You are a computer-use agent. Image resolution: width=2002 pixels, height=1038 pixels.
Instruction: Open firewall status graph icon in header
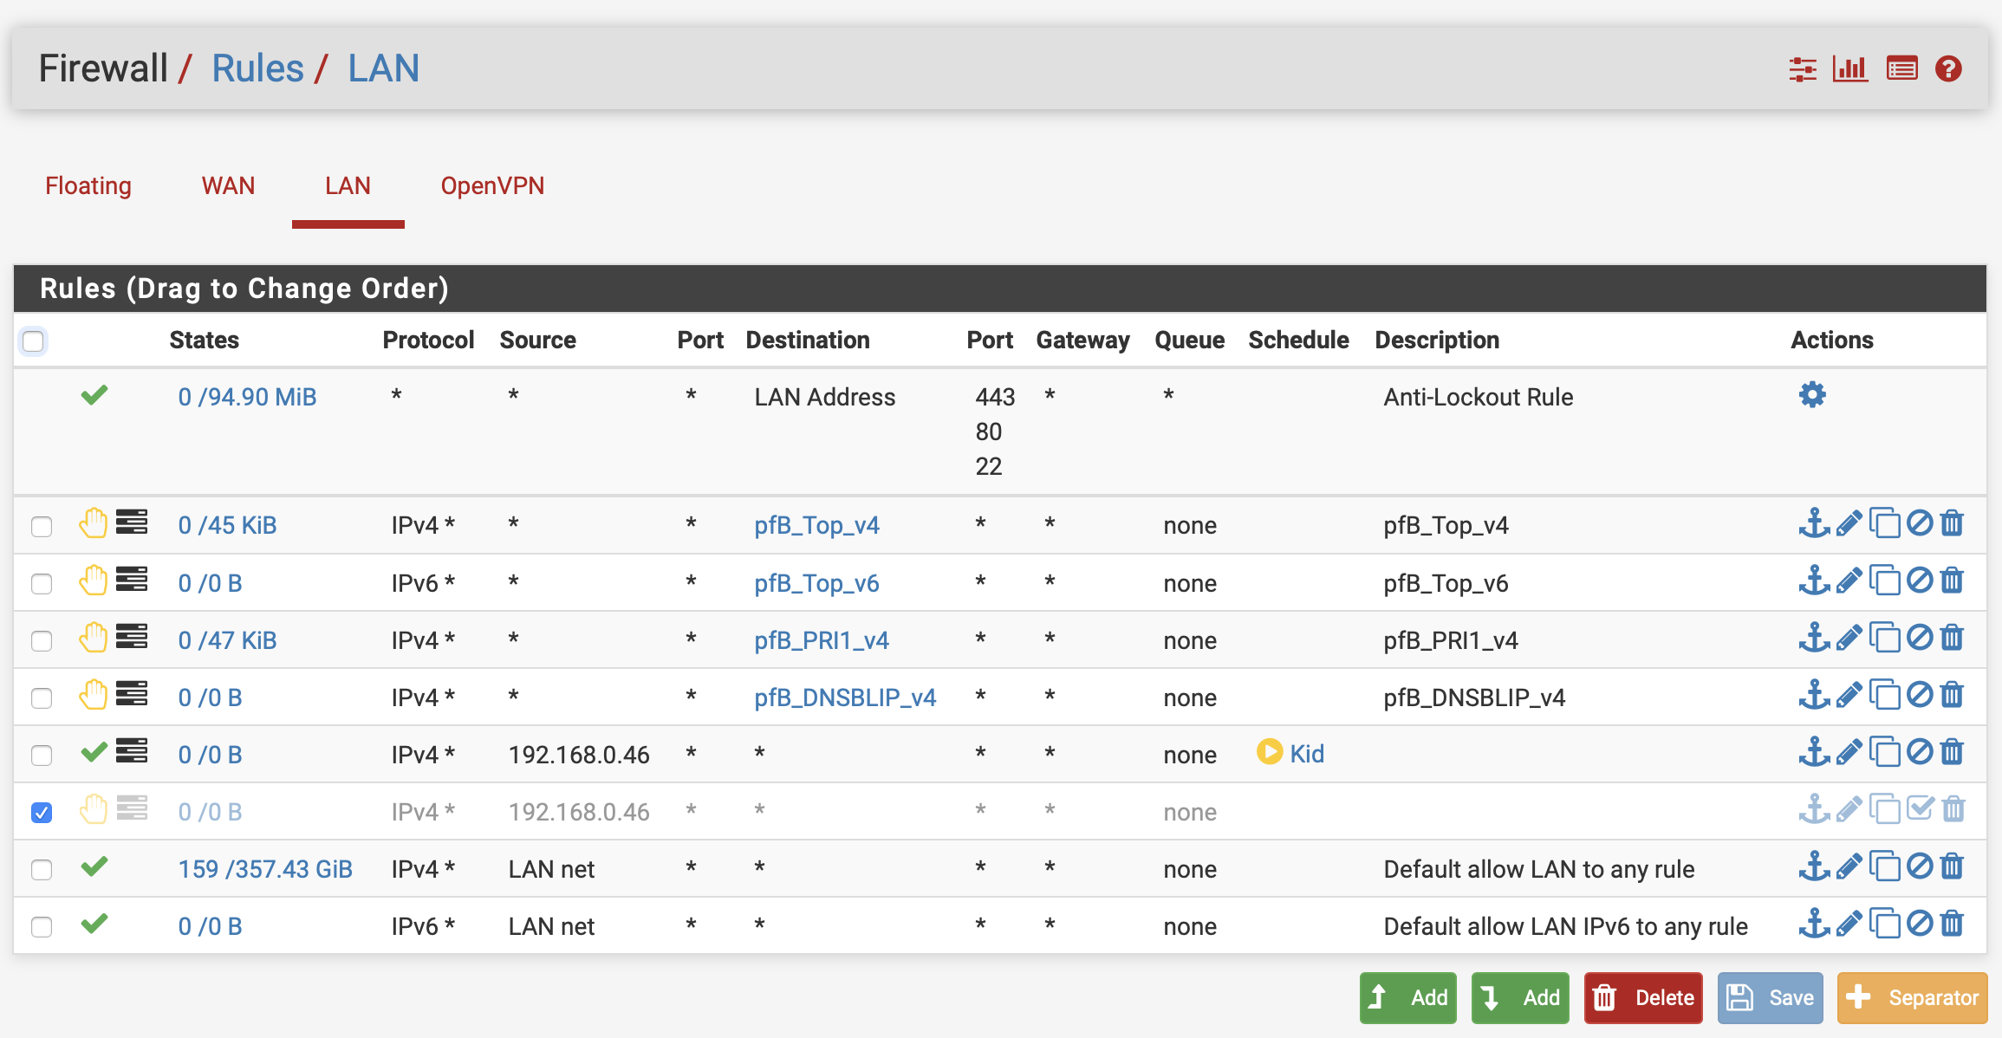pyautogui.click(x=1849, y=68)
